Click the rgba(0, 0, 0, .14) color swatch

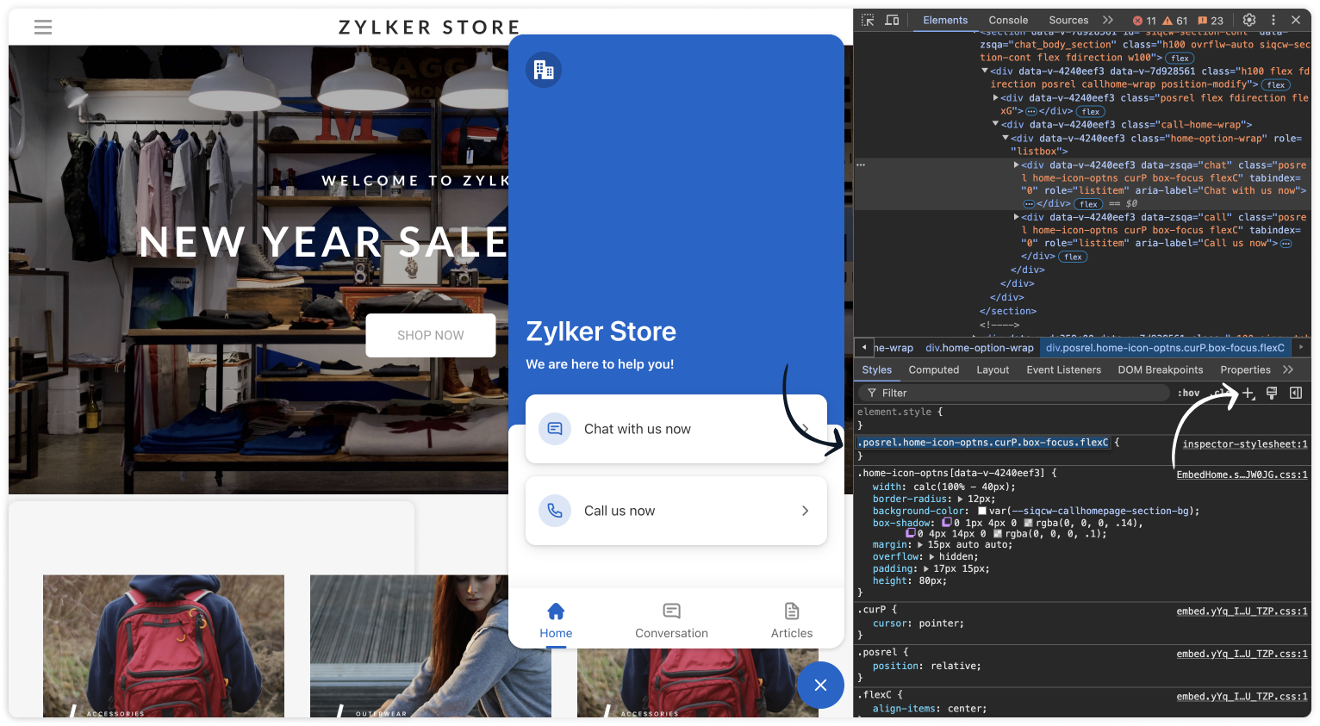pyautogui.click(x=1029, y=523)
